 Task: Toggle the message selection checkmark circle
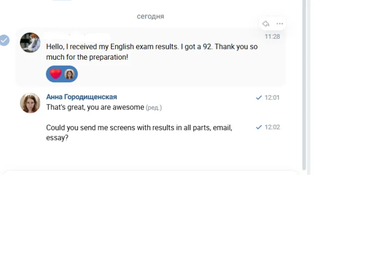pos(4,40)
